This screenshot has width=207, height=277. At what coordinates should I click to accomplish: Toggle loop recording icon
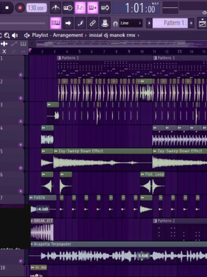(x=105, y=8)
